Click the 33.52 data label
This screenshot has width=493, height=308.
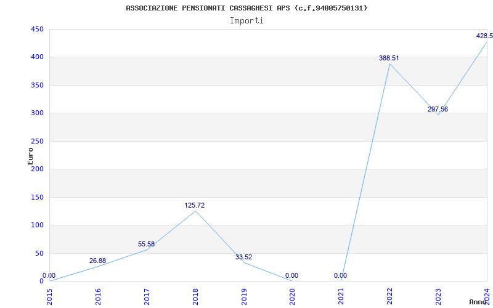coord(243,257)
